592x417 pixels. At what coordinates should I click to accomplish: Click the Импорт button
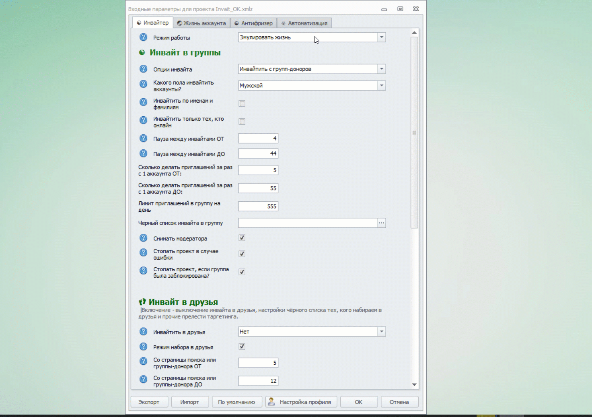pos(190,402)
